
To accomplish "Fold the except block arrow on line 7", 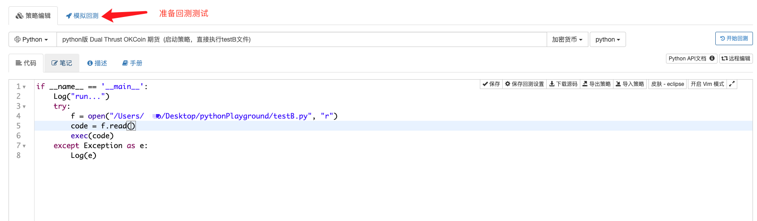I will tap(24, 146).
